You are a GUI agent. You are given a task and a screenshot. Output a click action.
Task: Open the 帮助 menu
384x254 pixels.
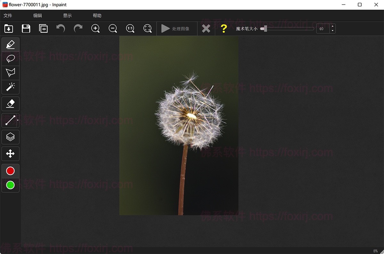tap(97, 15)
